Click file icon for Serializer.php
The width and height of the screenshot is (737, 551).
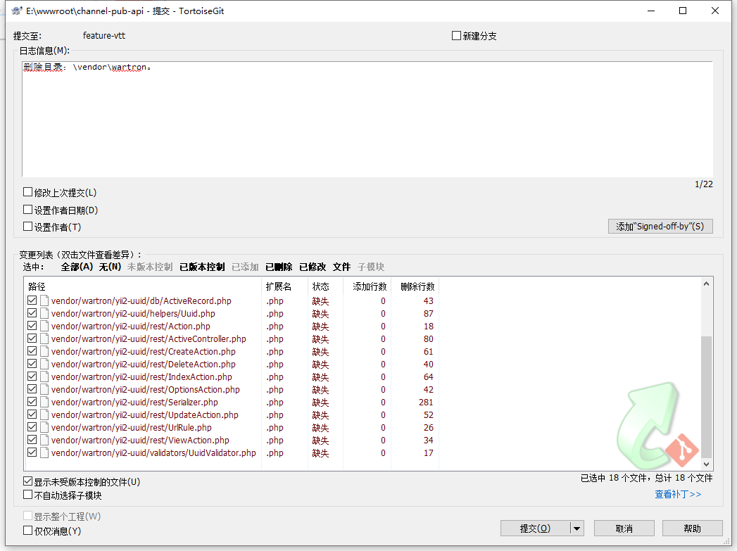point(44,402)
